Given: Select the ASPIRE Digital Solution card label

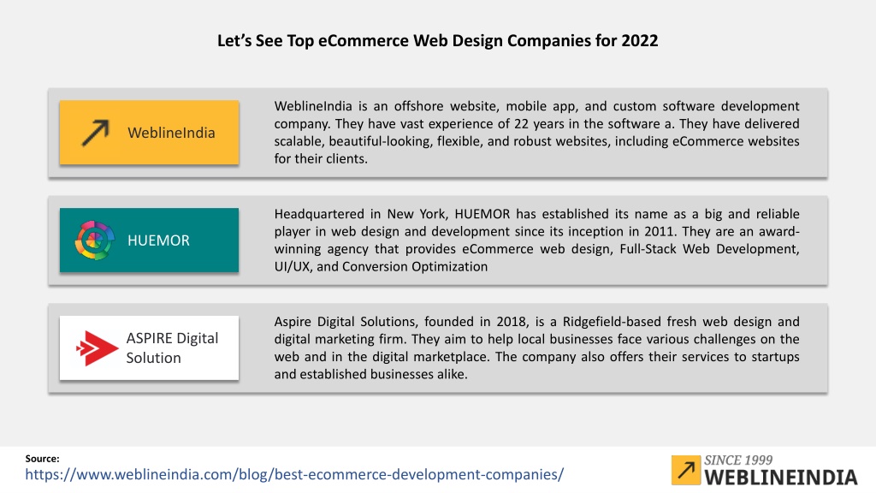Looking at the screenshot, I should coord(172,347).
